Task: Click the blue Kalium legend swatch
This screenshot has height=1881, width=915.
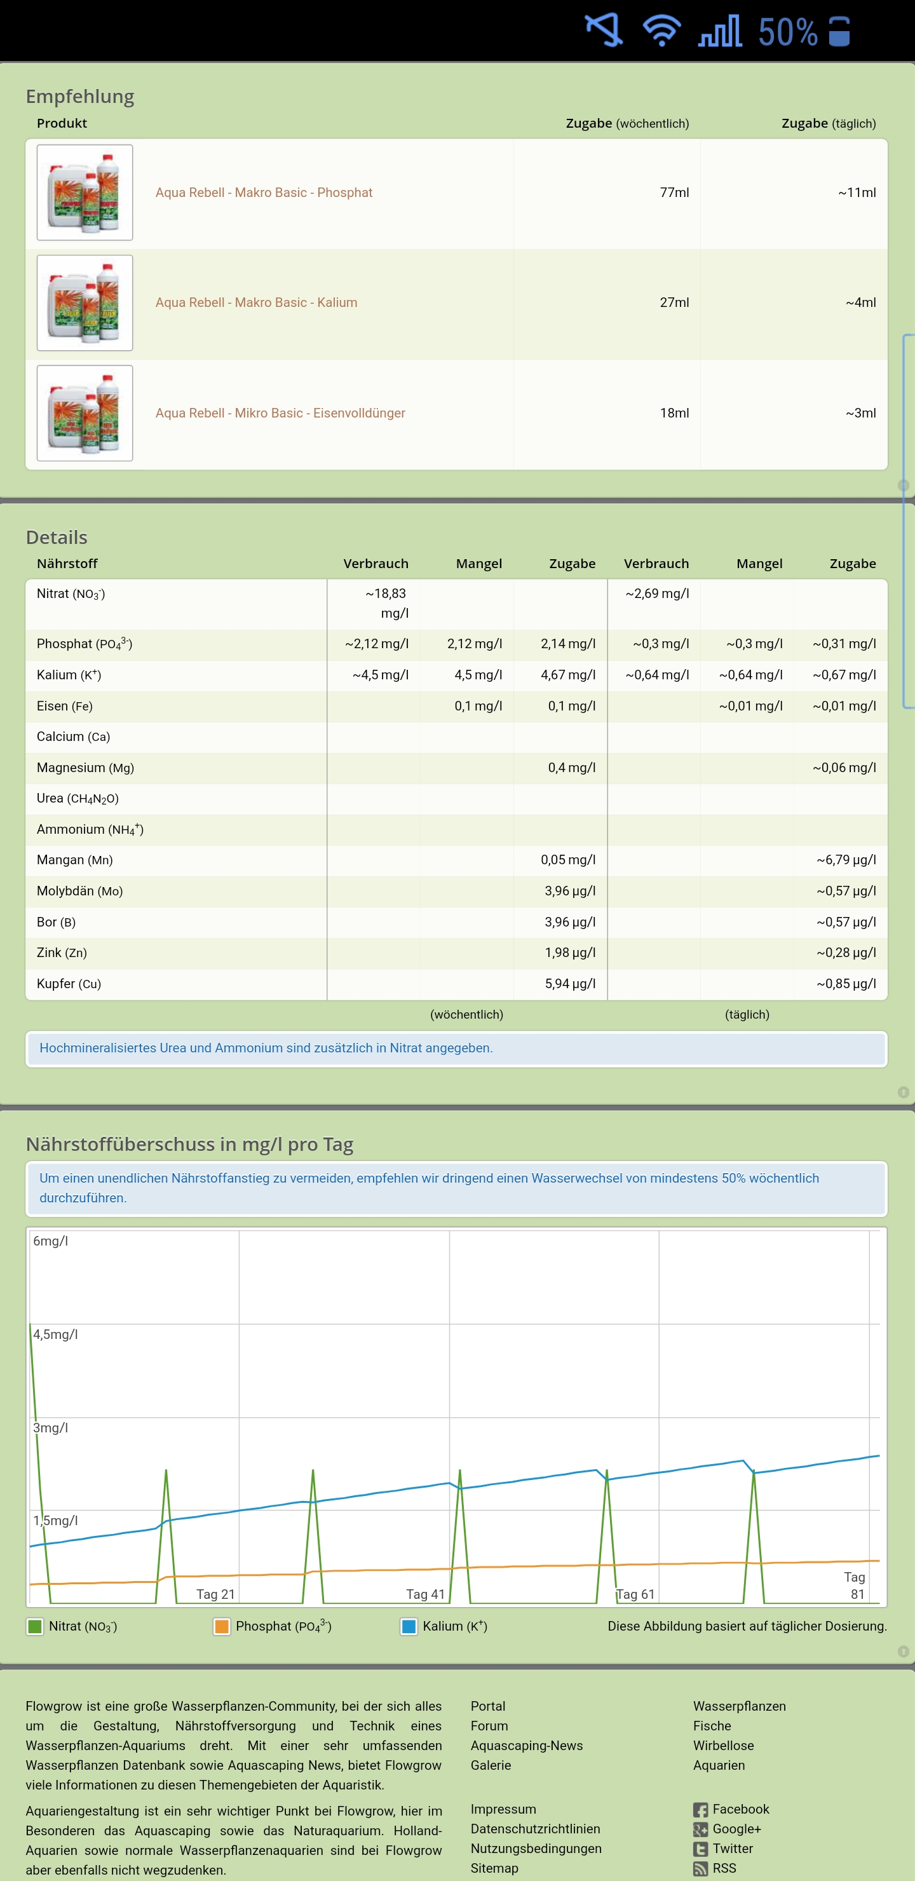Action: [409, 1626]
